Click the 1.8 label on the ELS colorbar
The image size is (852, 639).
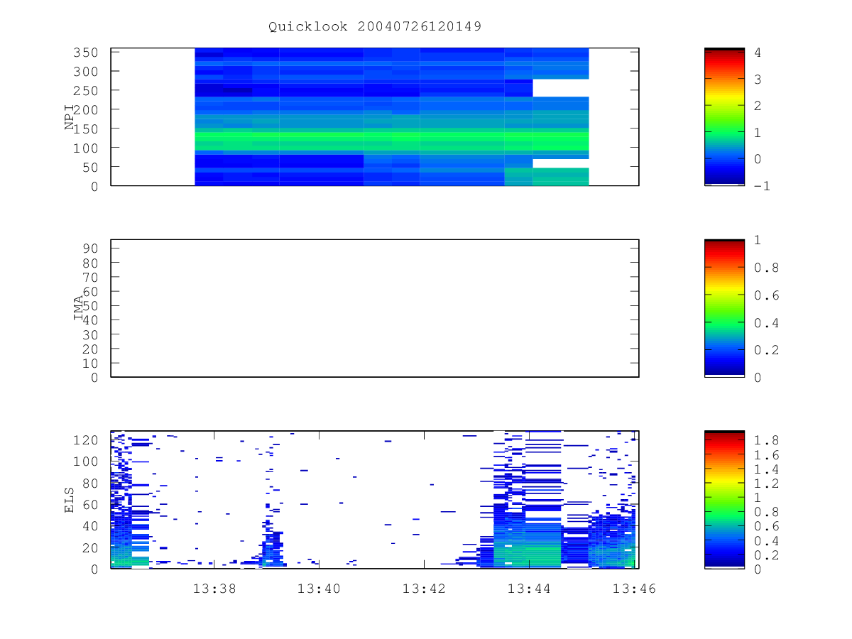pyautogui.click(x=765, y=440)
